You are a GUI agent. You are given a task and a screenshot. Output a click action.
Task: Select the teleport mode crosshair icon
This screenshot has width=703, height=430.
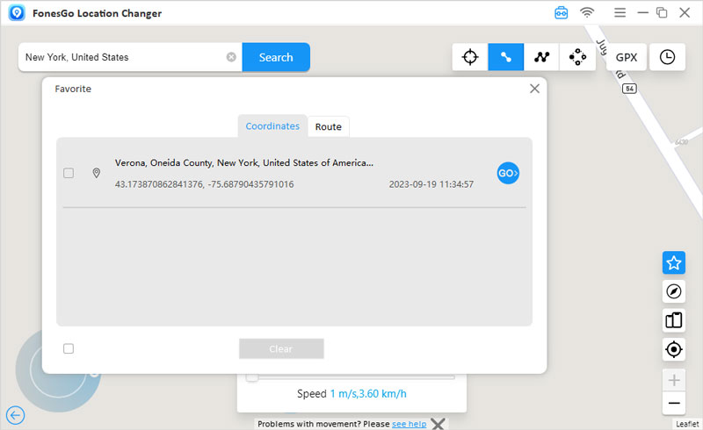470,57
